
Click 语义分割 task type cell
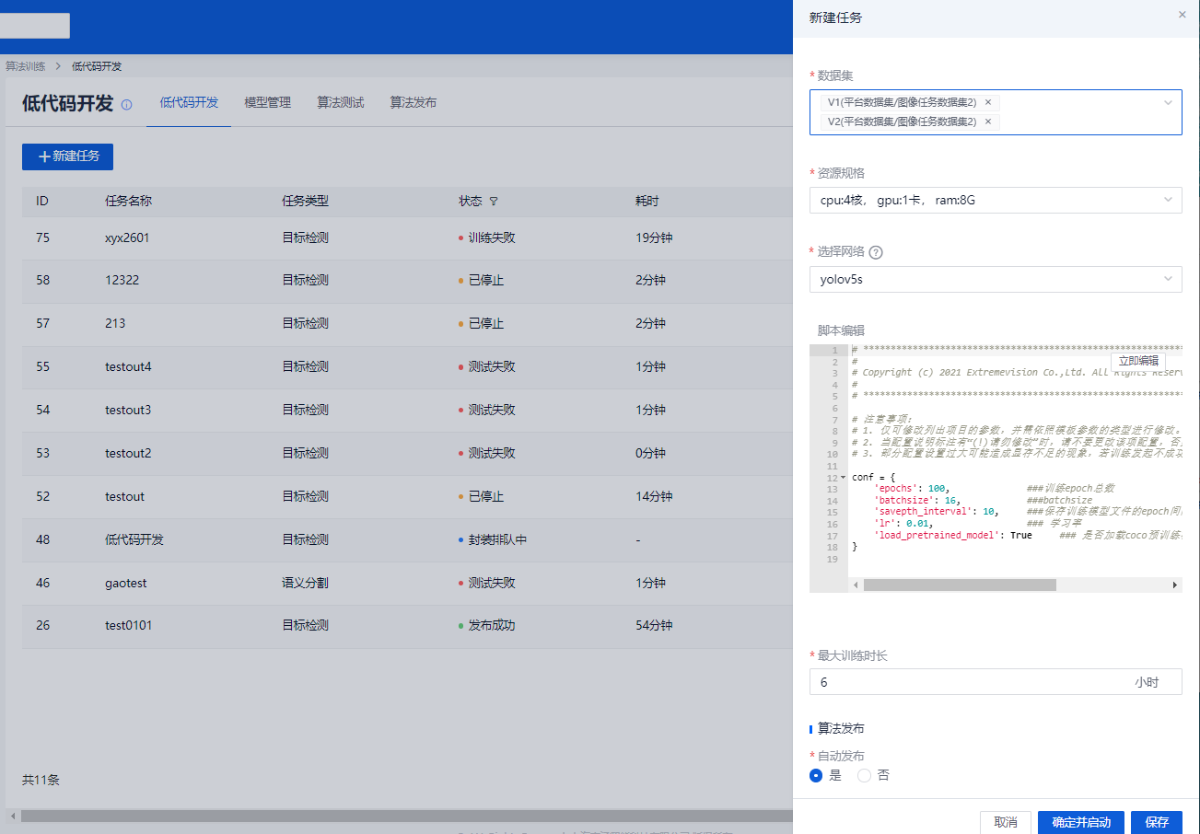pos(306,583)
